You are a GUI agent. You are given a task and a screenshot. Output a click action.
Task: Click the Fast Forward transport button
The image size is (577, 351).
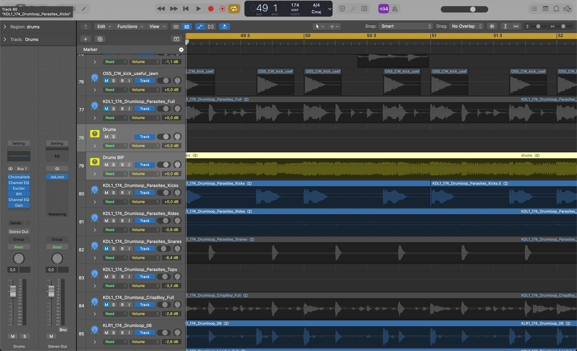click(x=174, y=9)
